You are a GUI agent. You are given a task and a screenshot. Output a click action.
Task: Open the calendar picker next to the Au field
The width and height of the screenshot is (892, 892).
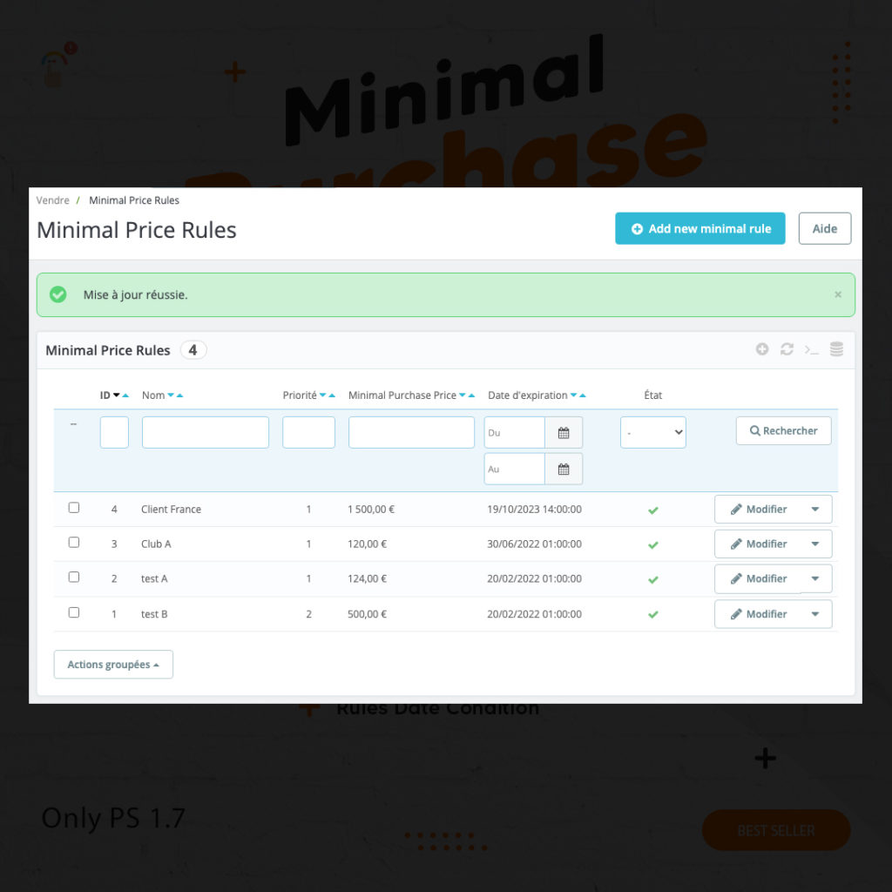564,469
